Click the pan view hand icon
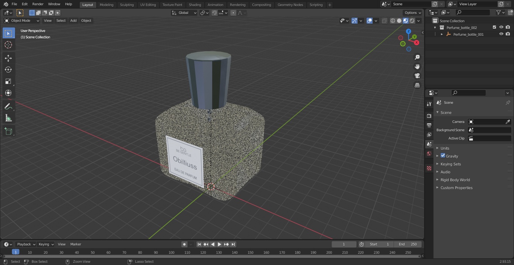 click(417, 67)
